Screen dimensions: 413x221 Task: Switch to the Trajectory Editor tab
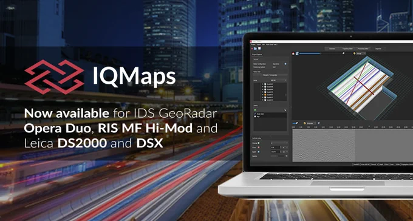(x=347, y=49)
